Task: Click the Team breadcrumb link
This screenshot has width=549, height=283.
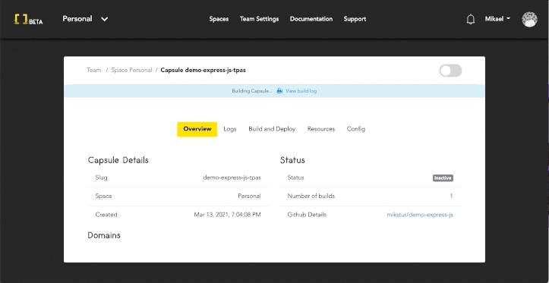Action: pos(94,71)
